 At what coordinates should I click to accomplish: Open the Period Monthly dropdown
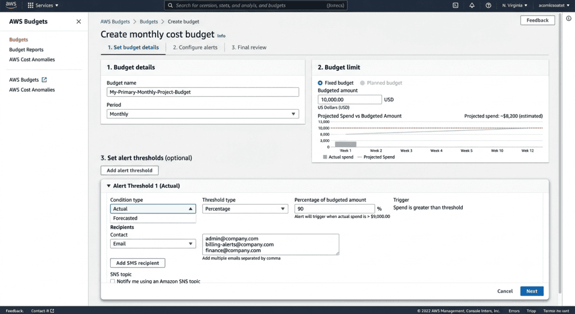coord(203,114)
